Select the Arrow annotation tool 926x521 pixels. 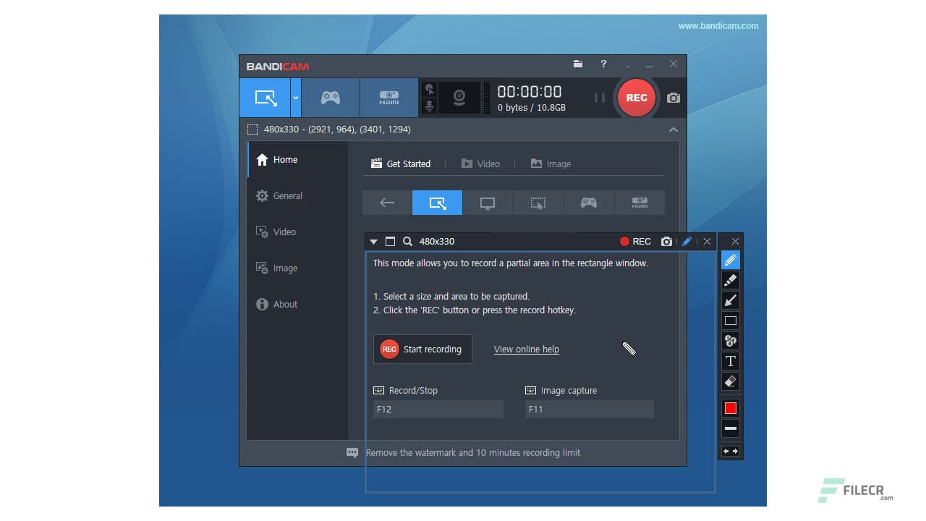coord(730,300)
